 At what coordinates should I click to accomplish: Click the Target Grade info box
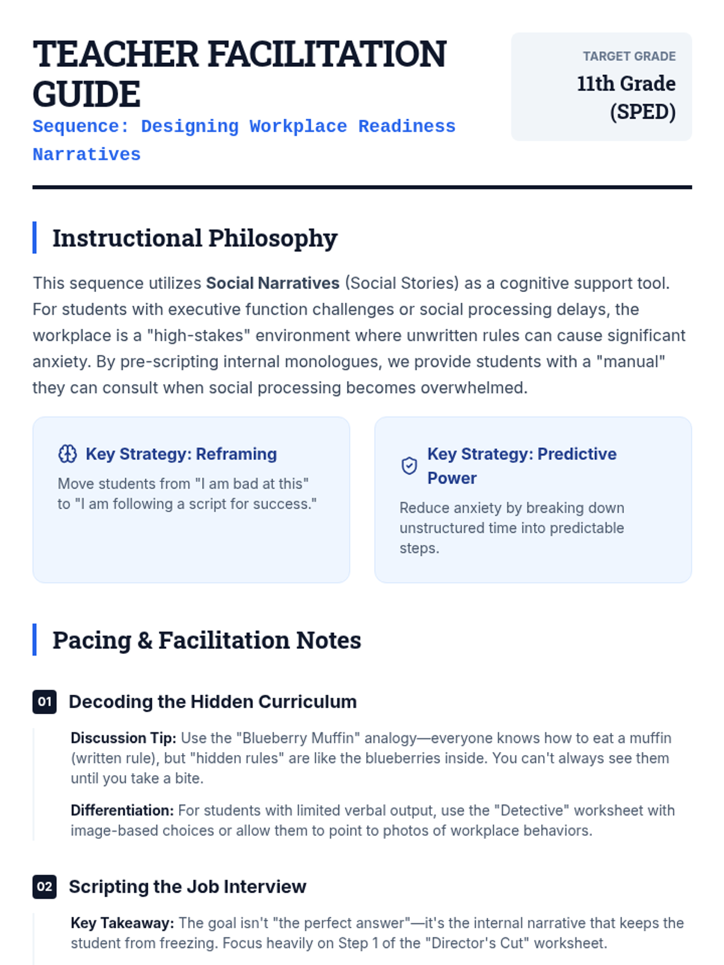[602, 86]
